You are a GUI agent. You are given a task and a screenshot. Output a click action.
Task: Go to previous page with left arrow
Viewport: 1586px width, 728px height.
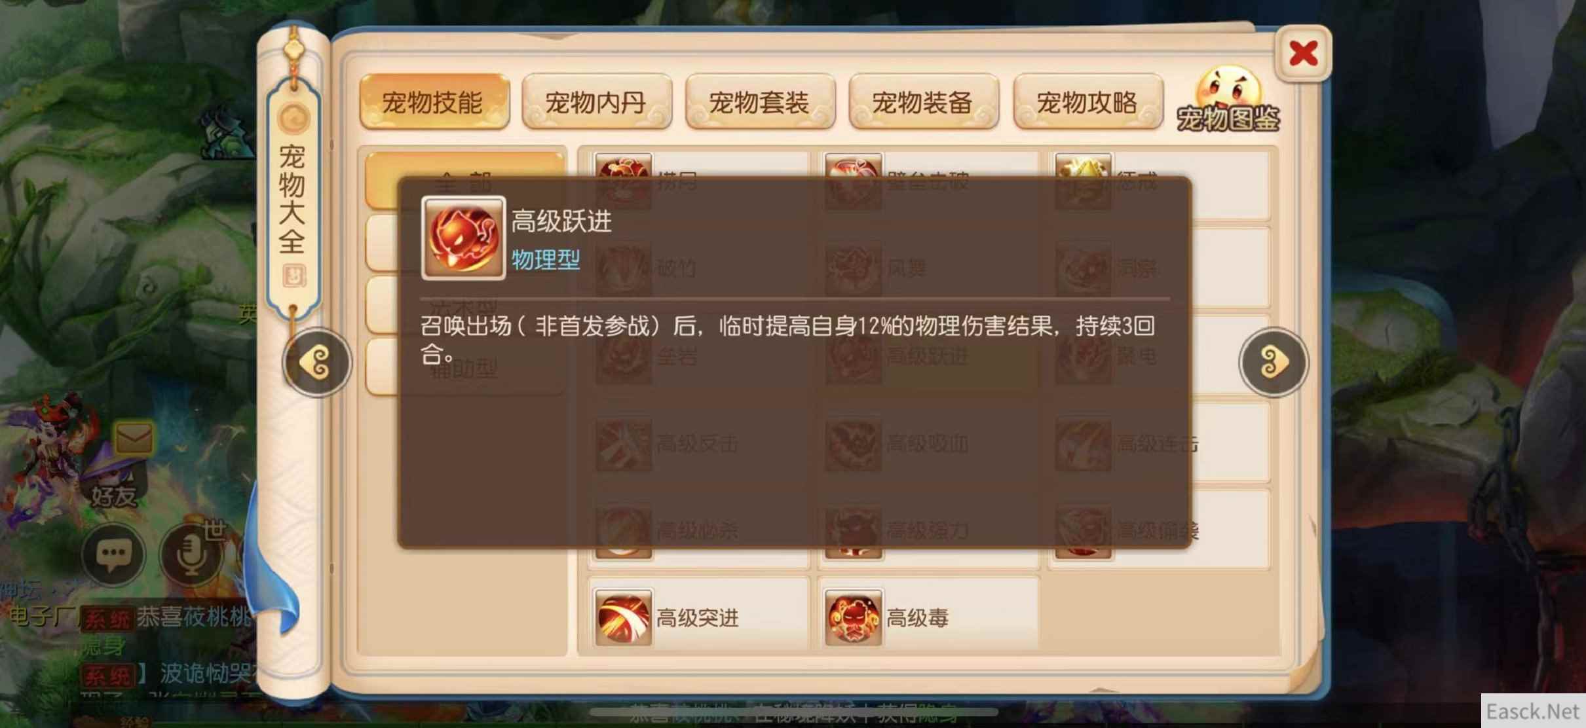317,362
